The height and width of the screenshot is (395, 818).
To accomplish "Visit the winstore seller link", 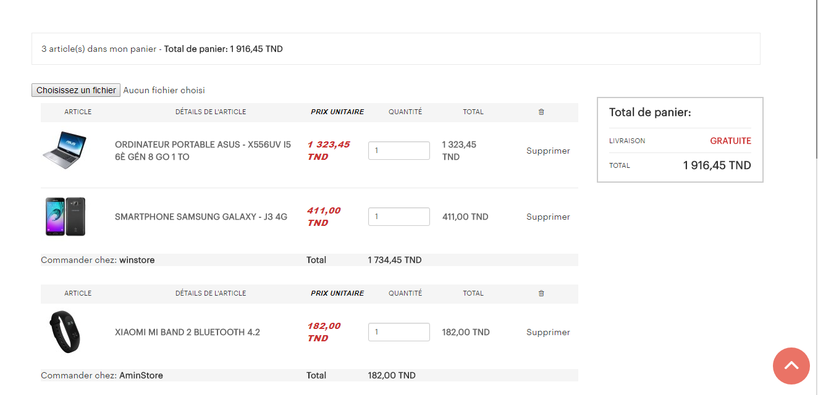I will coord(137,260).
